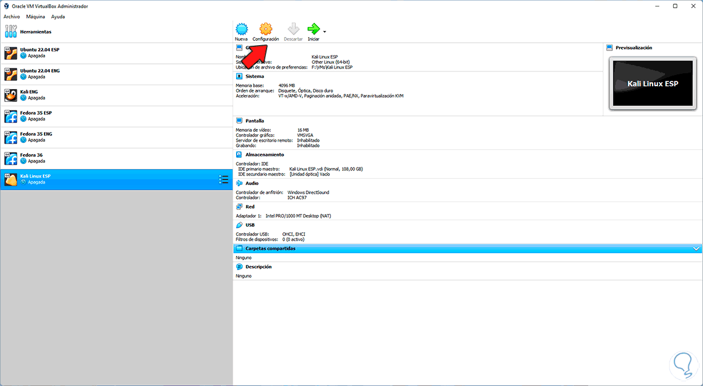The height and width of the screenshot is (386, 703).
Task: Click Fedora 35 ESP logo icon
Action: pyautogui.click(x=11, y=116)
